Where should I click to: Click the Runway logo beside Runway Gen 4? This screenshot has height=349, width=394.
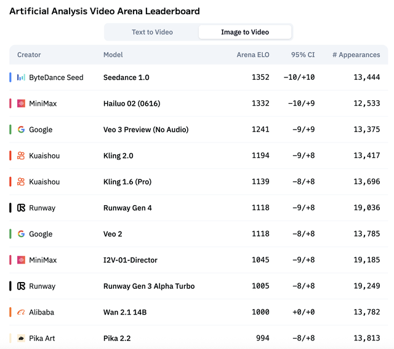click(x=22, y=208)
